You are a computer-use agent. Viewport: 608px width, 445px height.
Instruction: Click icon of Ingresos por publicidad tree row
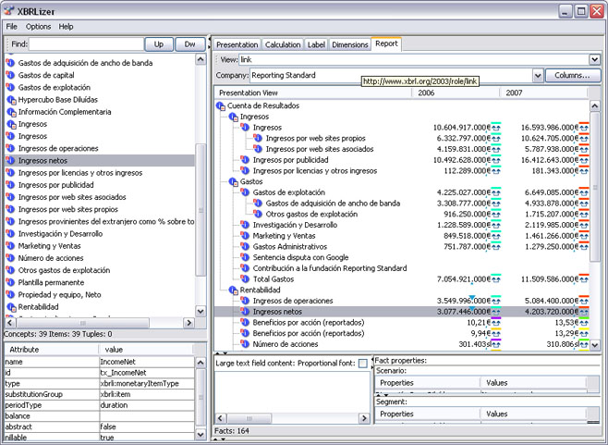tap(245, 160)
